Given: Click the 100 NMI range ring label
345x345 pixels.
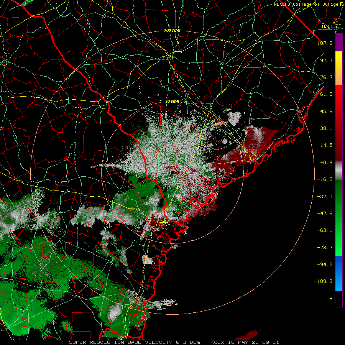Looking at the screenshot, I should pyautogui.click(x=172, y=30).
